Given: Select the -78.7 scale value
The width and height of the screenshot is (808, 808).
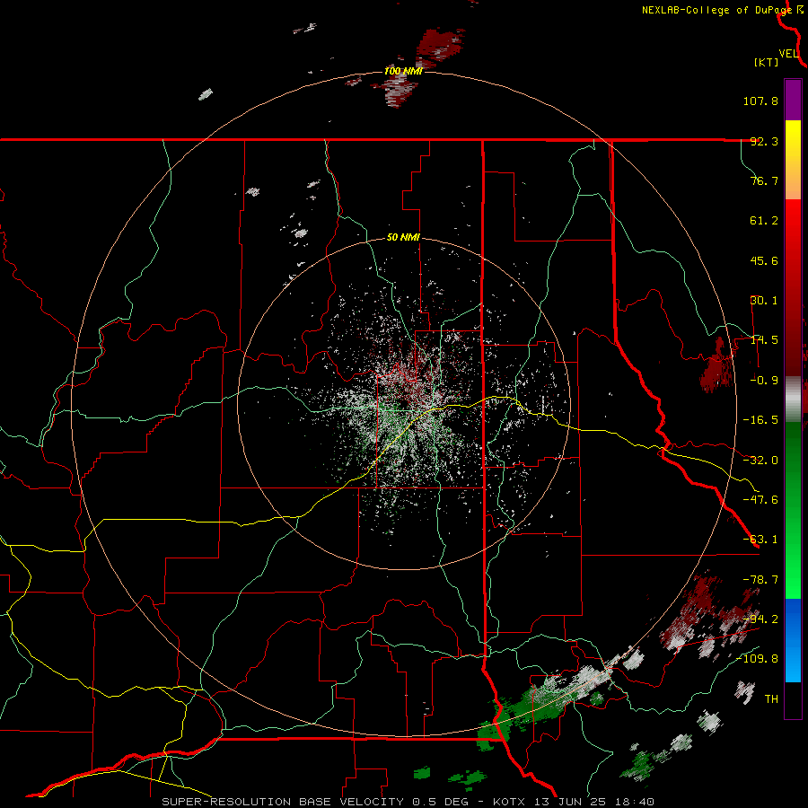Looking at the screenshot, I should pos(760,580).
